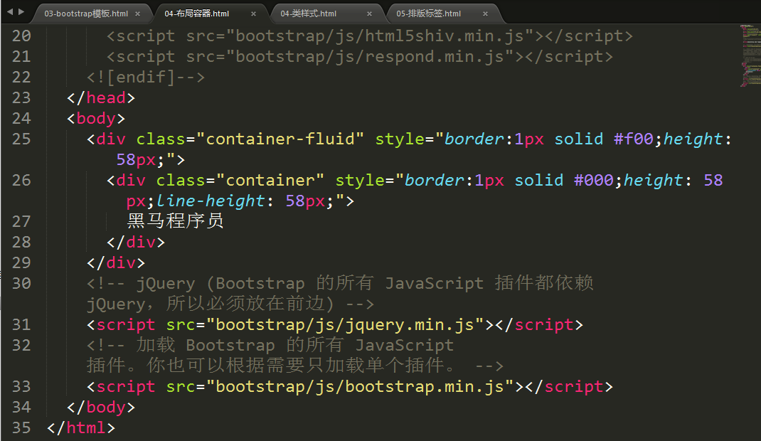
Task: Click the jQuery comment on line 30
Action: [340, 294]
